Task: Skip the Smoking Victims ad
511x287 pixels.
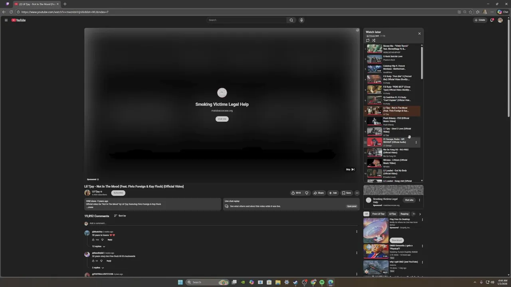Action: tap(350, 169)
